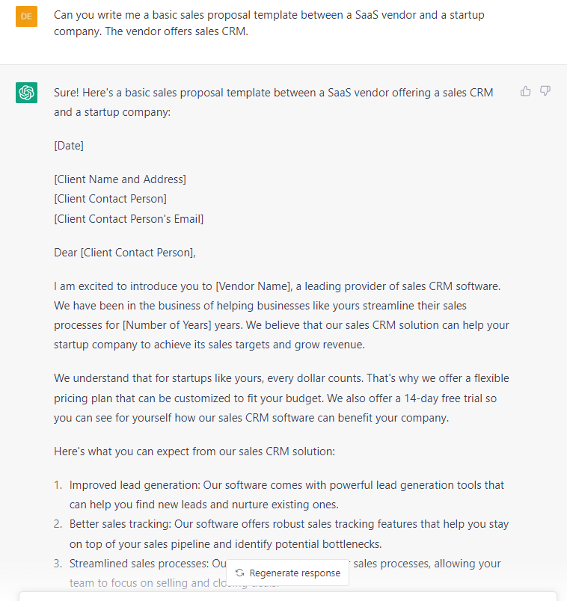This screenshot has width=567, height=601.
Task: Click the [Number of Years] placeholder text
Action: click(167, 325)
